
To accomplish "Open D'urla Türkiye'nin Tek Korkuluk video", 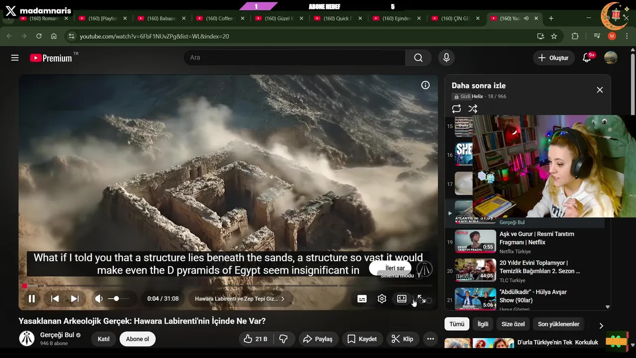I will point(557,343).
